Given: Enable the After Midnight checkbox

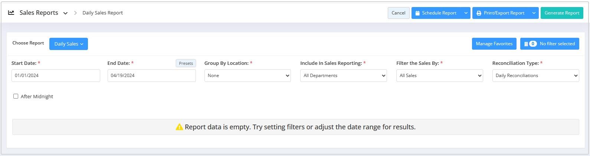Looking at the screenshot, I should (16, 96).
